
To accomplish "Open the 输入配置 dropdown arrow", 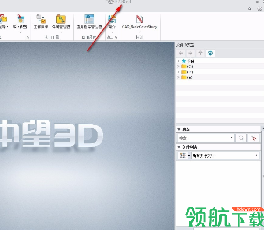I will tap(21, 32).
